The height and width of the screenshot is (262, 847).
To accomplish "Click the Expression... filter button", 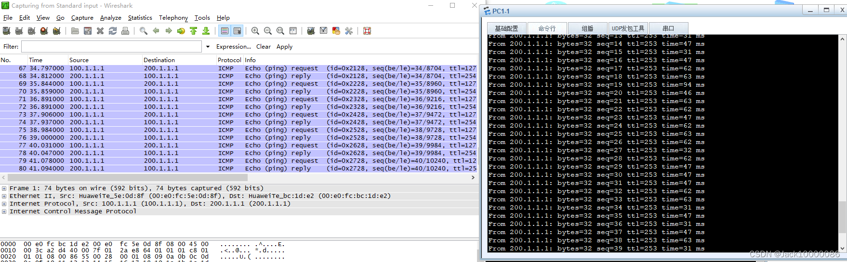I will click(234, 47).
